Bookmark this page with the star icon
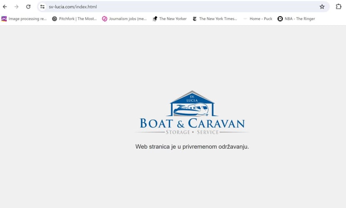The width and height of the screenshot is (346, 208). (x=322, y=7)
